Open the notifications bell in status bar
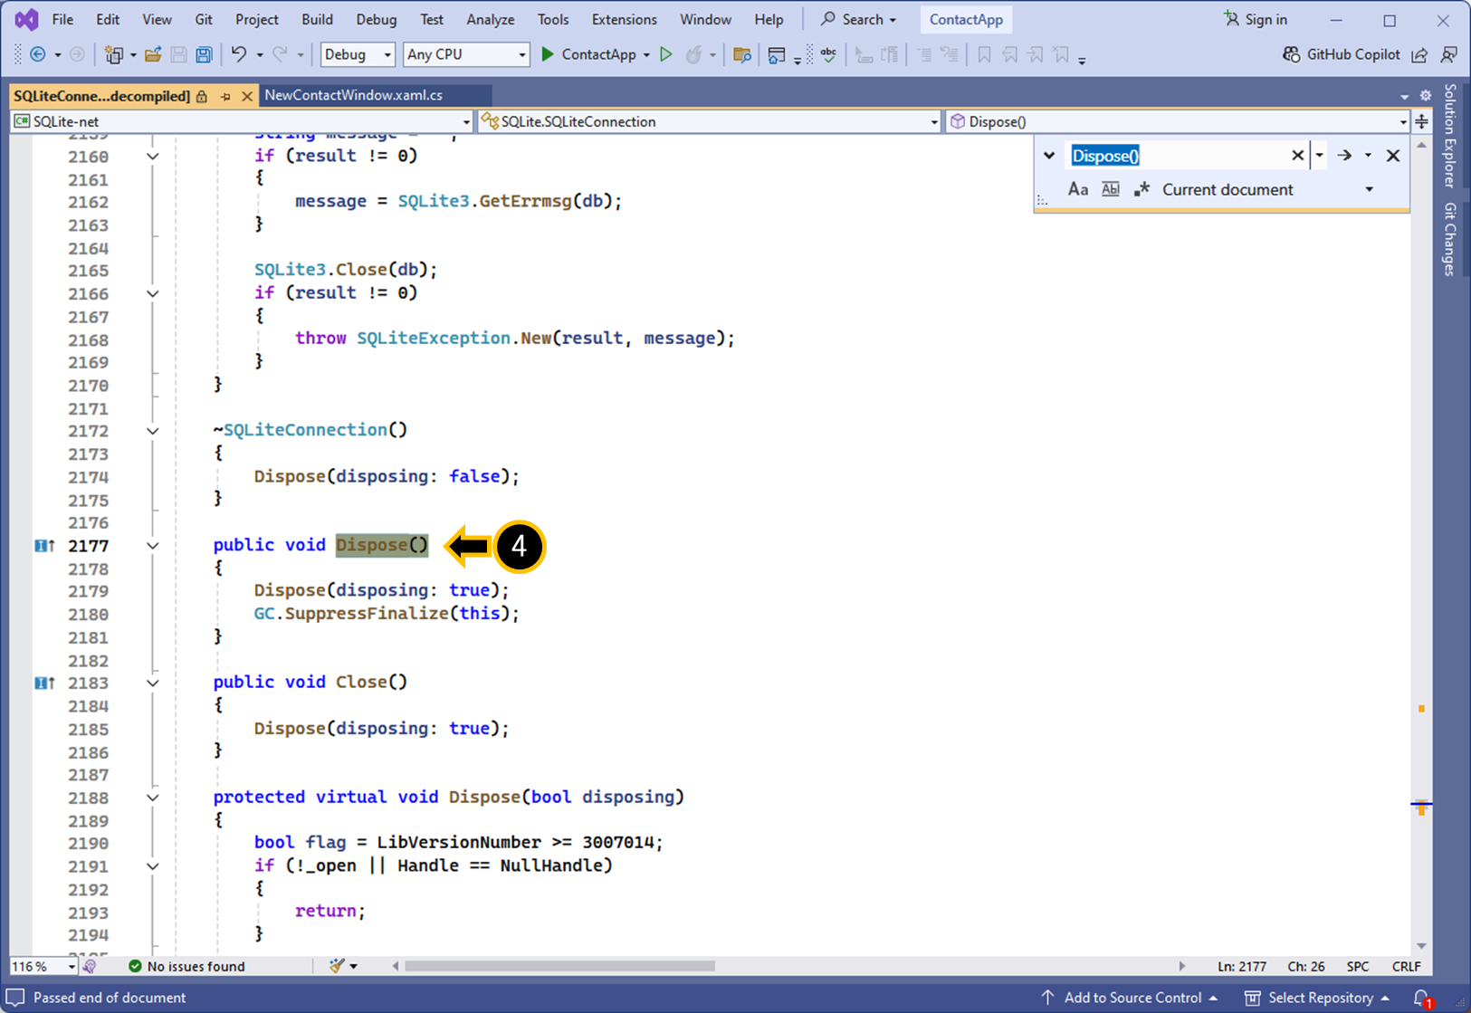 point(1422,998)
